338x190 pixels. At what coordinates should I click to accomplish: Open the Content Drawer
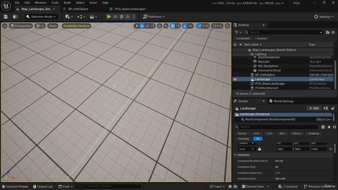click(x=15, y=186)
